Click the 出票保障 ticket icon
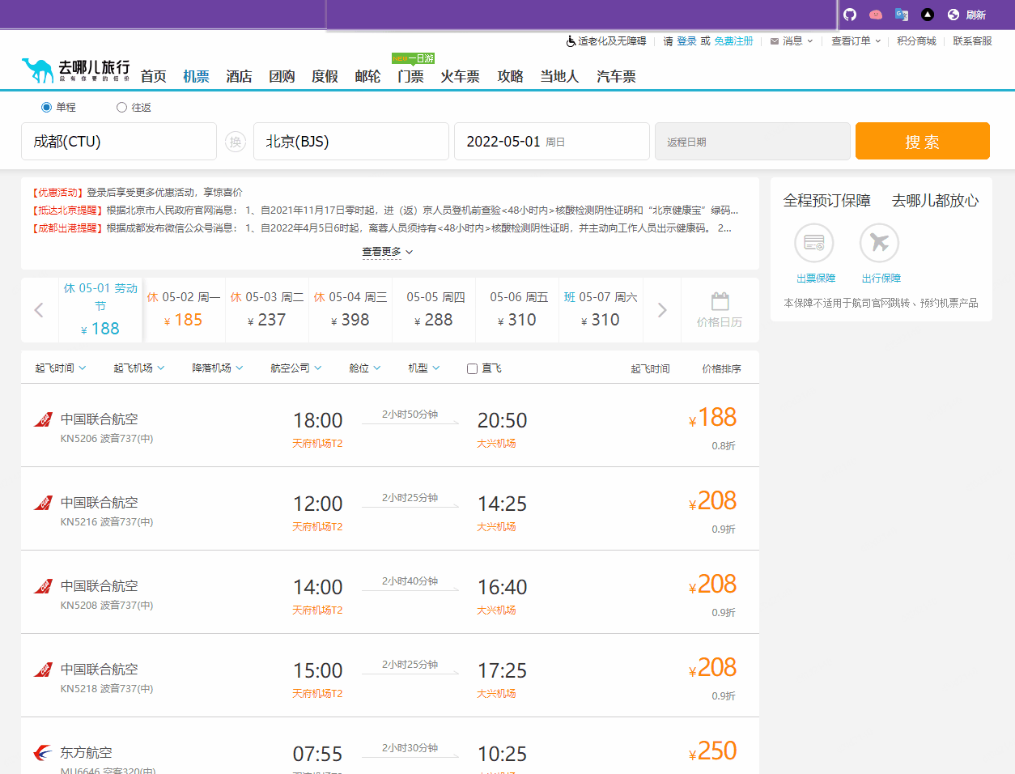Screen dimensions: 1015x774 point(814,243)
